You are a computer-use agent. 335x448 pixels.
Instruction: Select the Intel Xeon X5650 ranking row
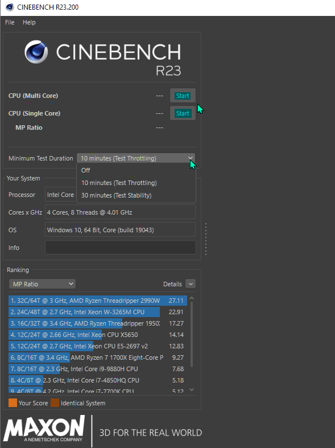tap(98, 335)
